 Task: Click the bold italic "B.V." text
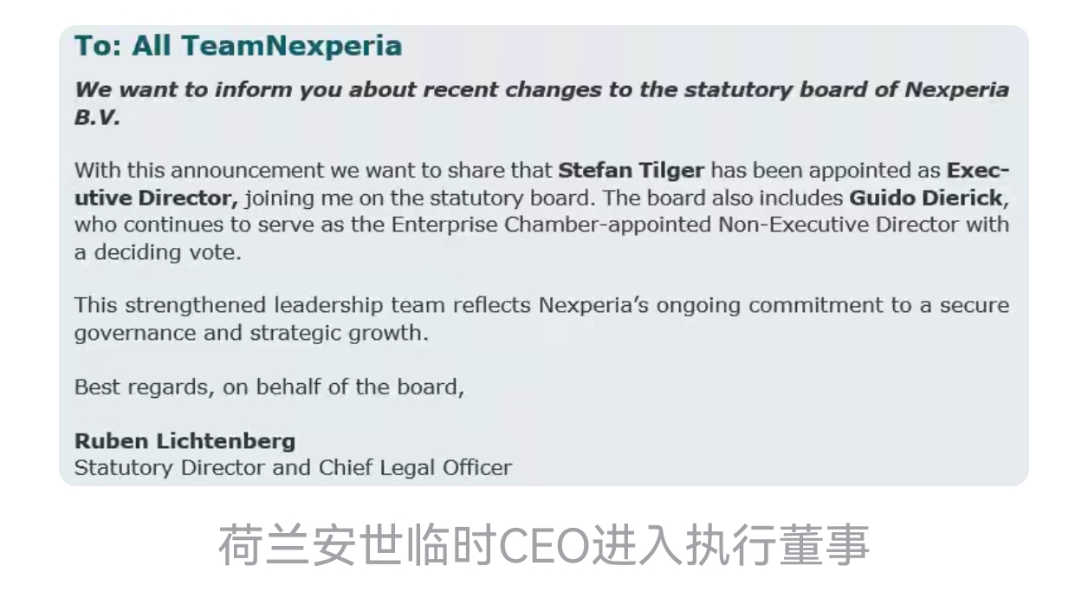click(x=97, y=117)
